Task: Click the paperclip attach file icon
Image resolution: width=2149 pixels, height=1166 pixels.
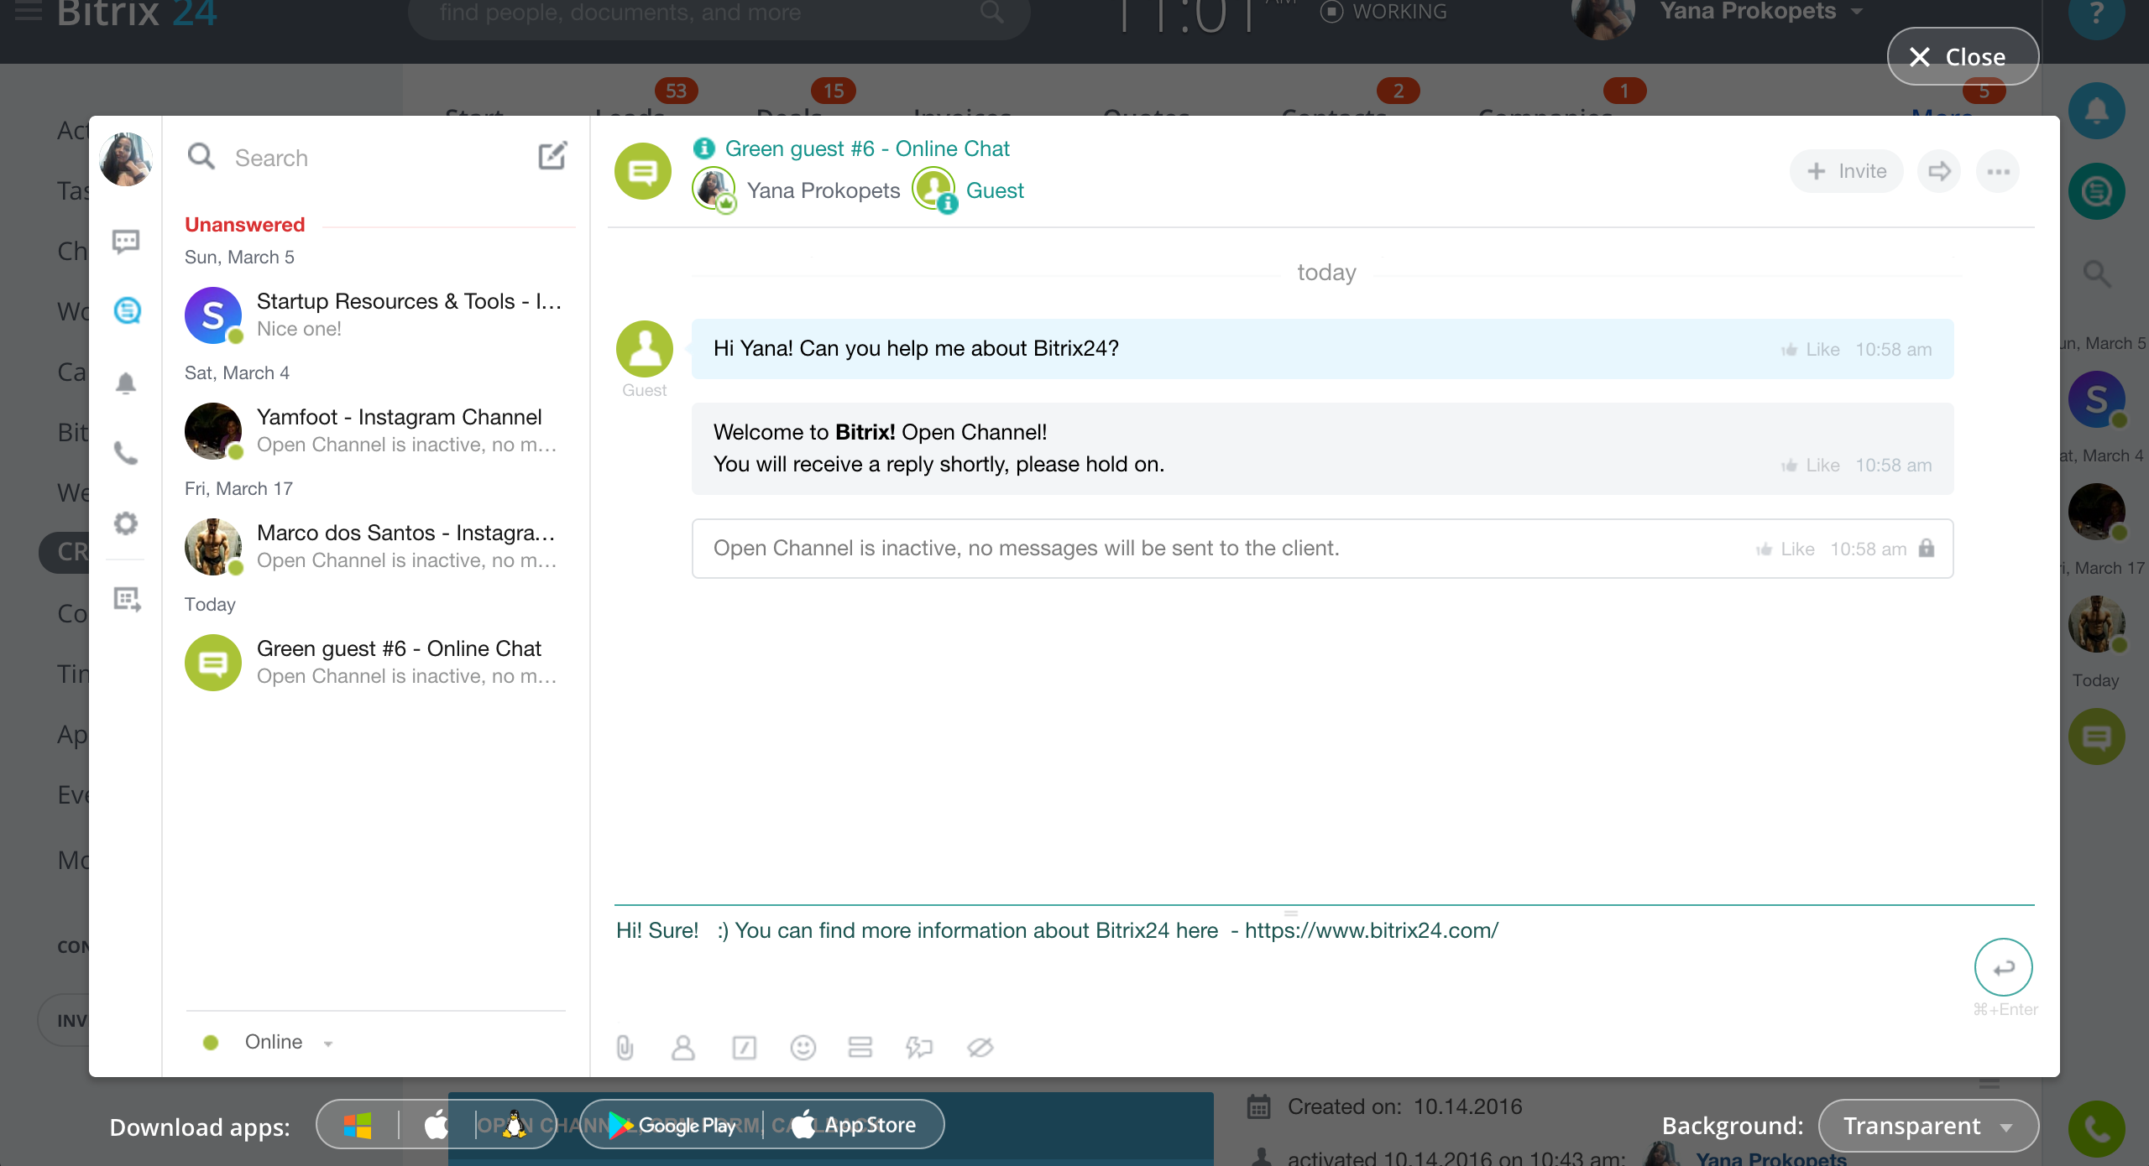Action: [625, 1047]
